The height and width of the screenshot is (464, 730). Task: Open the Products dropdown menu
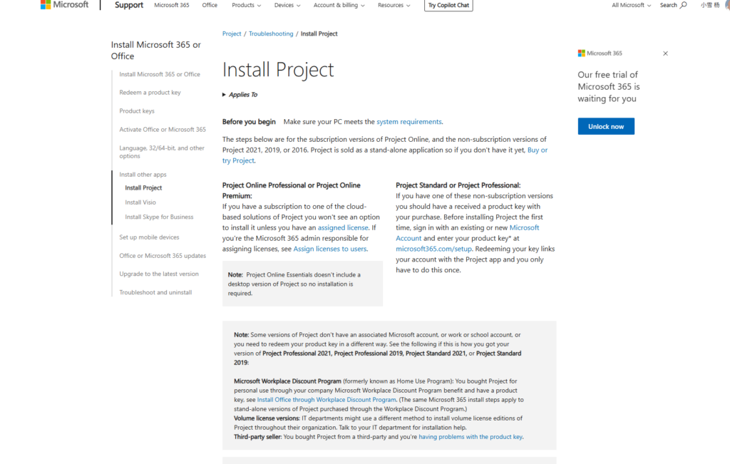246,5
